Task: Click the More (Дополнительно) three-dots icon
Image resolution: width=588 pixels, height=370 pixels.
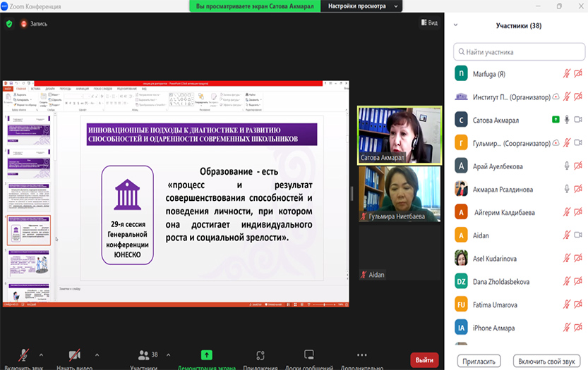Action: (361, 355)
